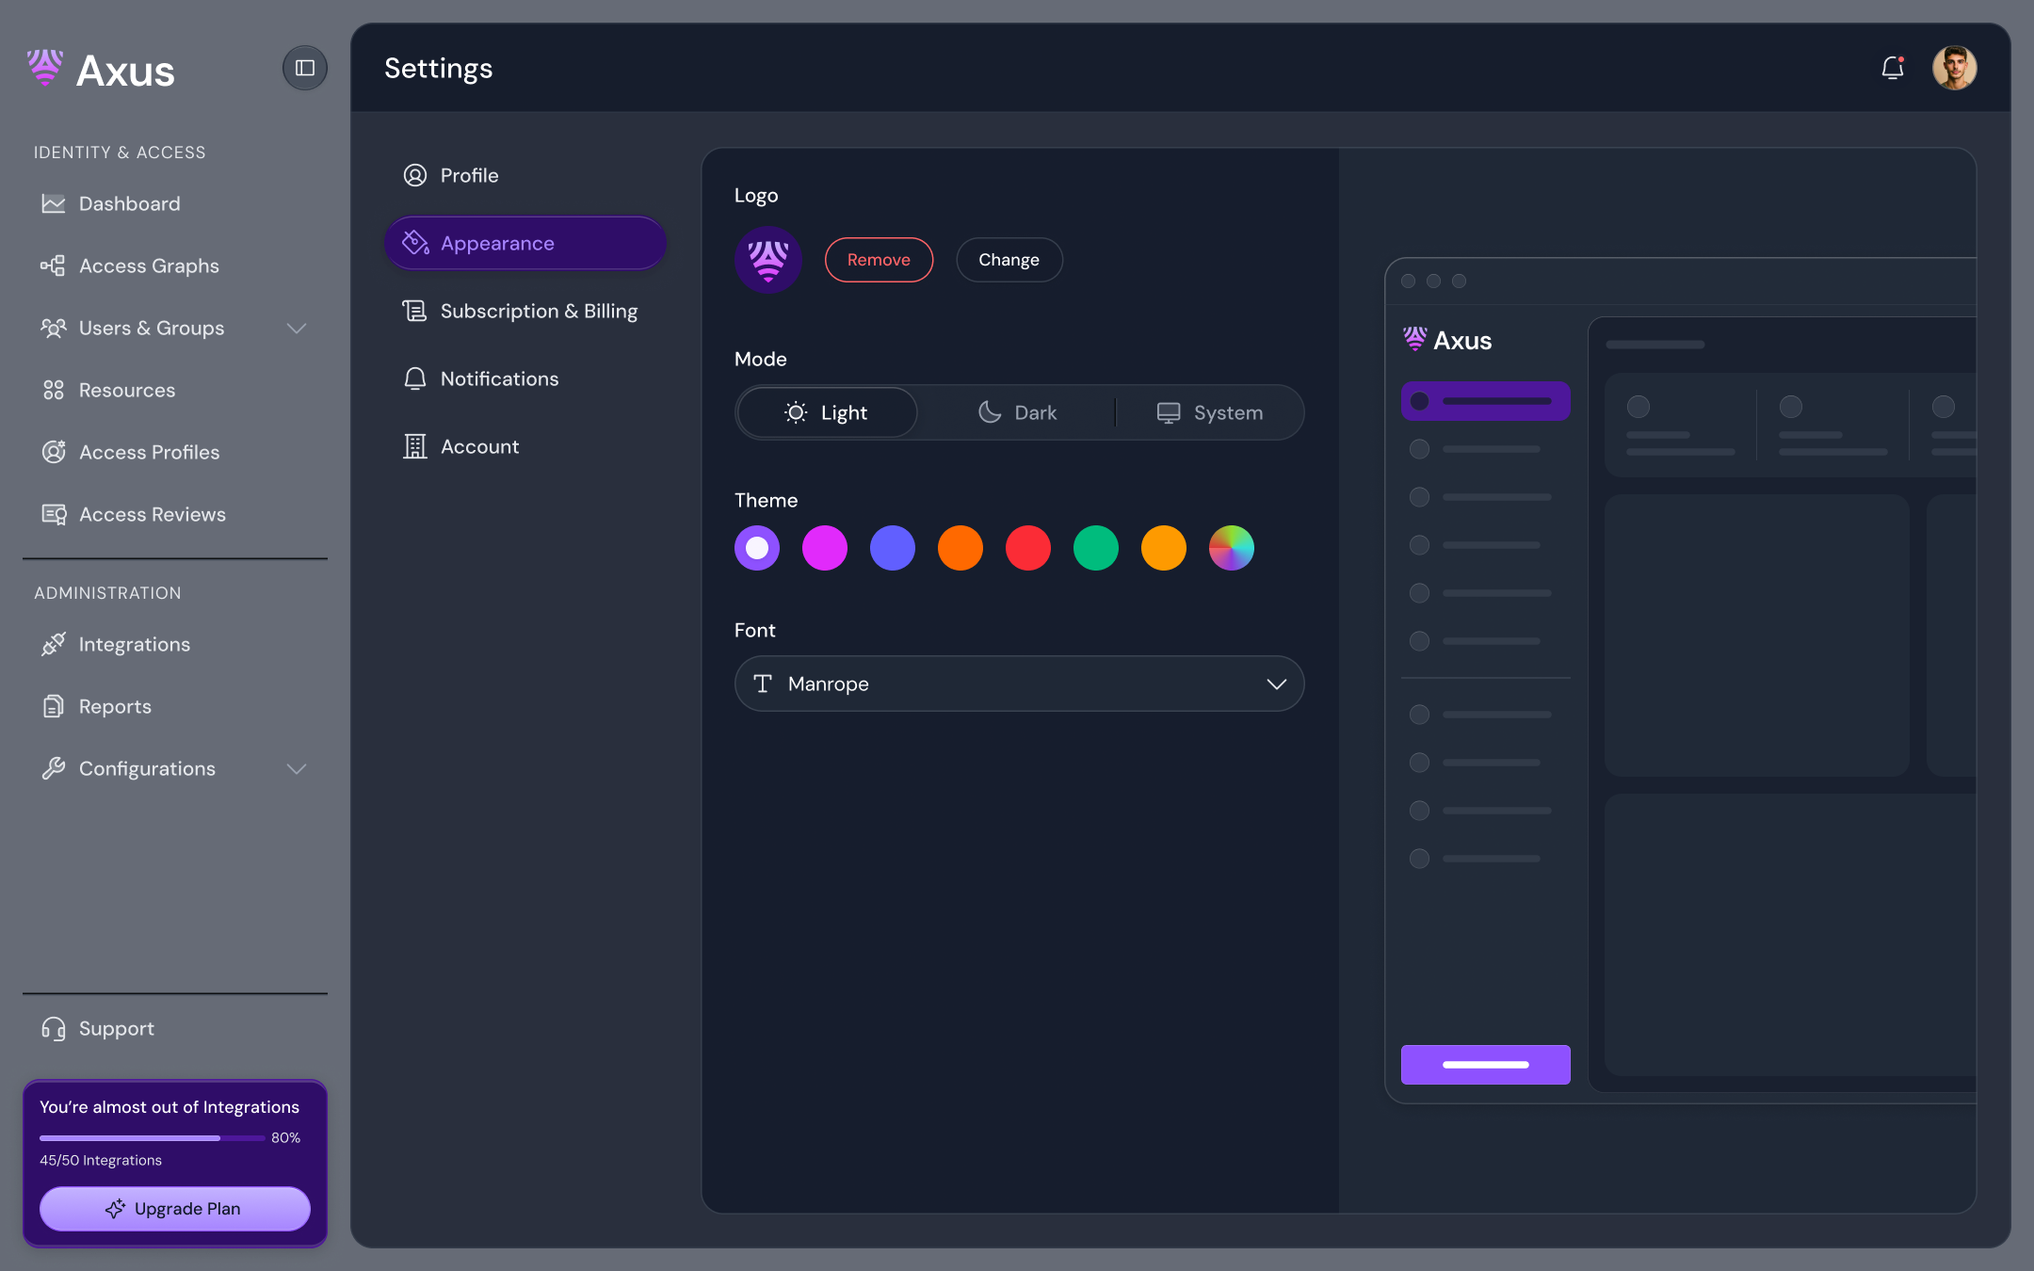Open Integrations with the plug icon
The image size is (2034, 1271).
[x=53, y=644]
